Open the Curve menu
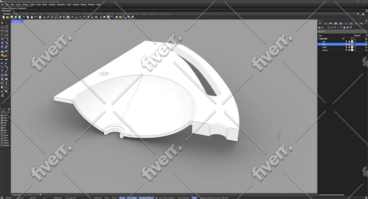 coord(18,4)
